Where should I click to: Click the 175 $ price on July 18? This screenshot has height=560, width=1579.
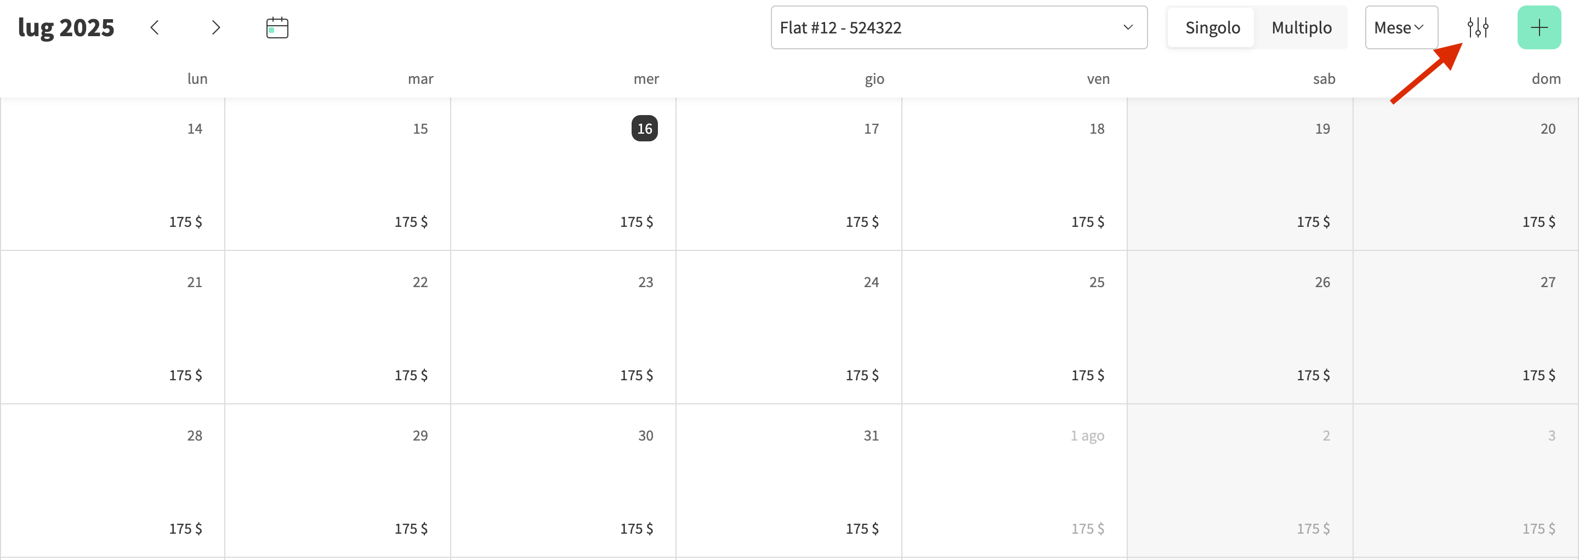point(1087,222)
